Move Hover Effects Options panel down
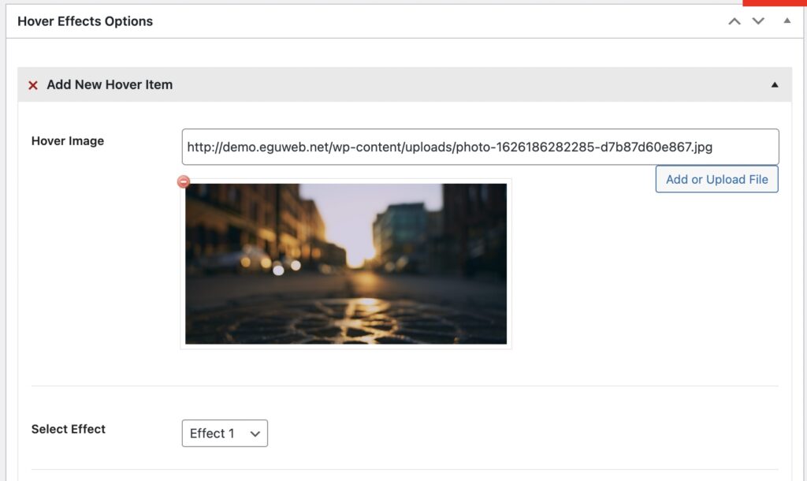 [758, 21]
